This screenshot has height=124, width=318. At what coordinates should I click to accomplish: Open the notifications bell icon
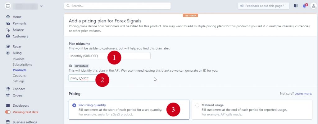pyautogui.click(x=305, y=6)
